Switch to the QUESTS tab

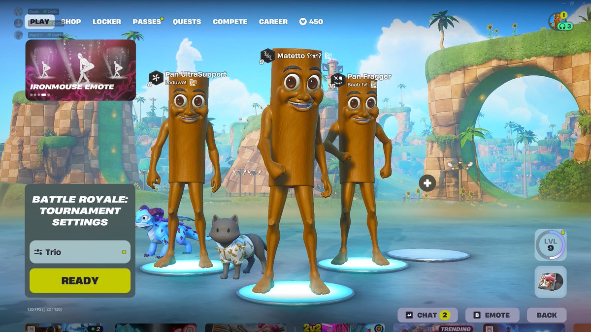[187, 22]
